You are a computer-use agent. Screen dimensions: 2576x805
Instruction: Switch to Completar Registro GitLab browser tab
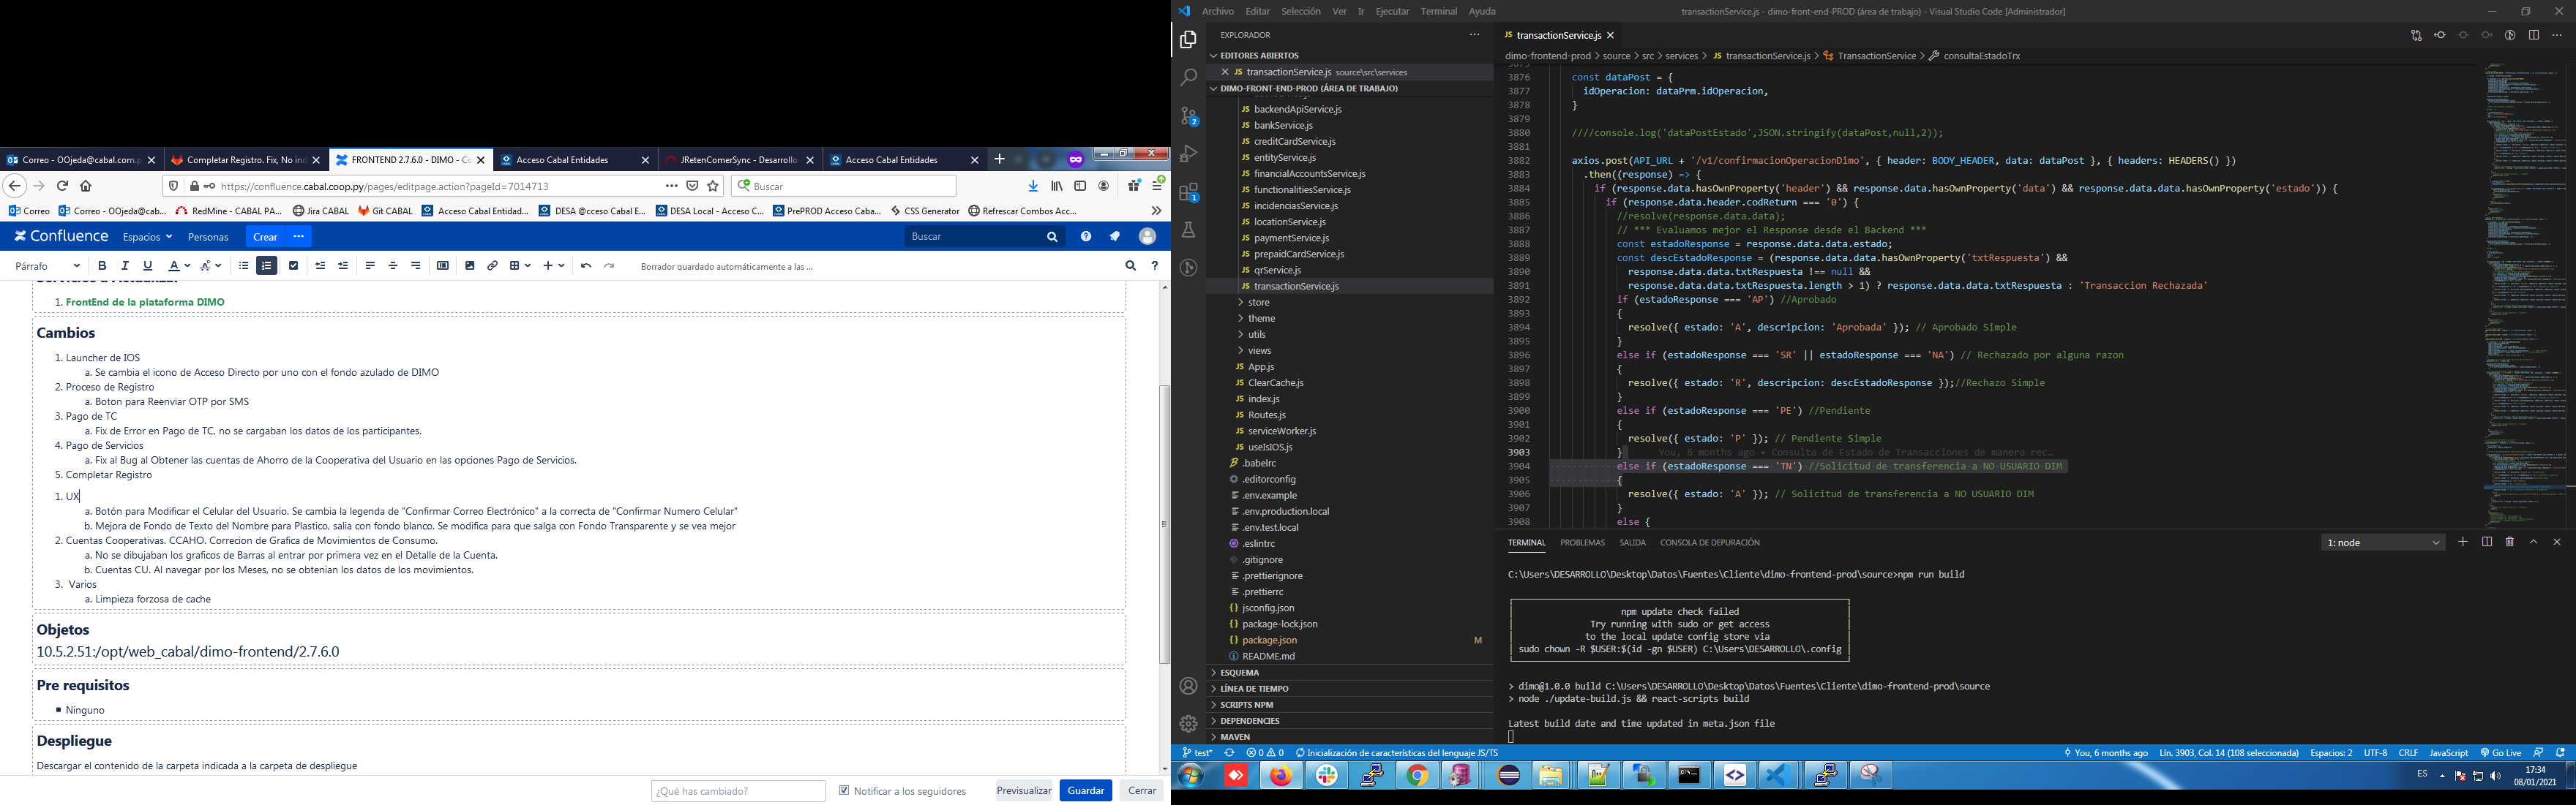click(x=246, y=160)
